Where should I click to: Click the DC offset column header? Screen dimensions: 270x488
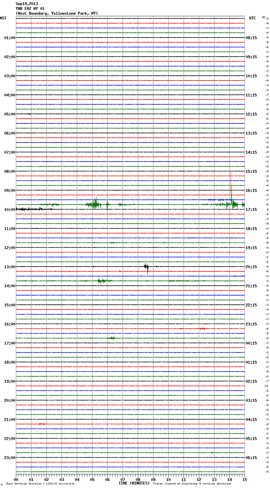pos(264,17)
